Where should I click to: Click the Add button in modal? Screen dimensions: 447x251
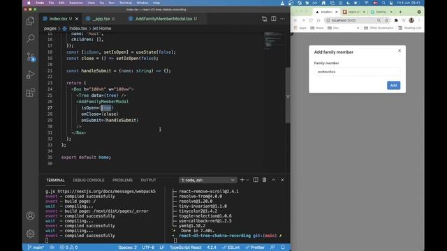(393, 85)
